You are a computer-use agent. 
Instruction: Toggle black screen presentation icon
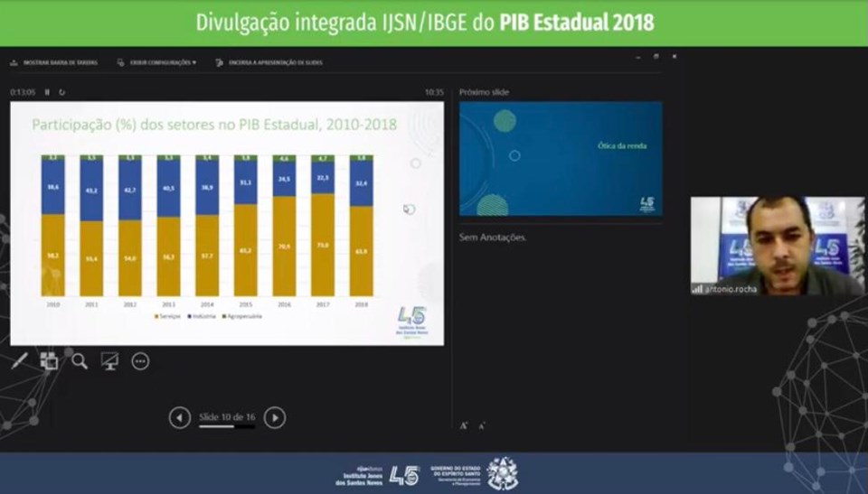coord(109,361)
